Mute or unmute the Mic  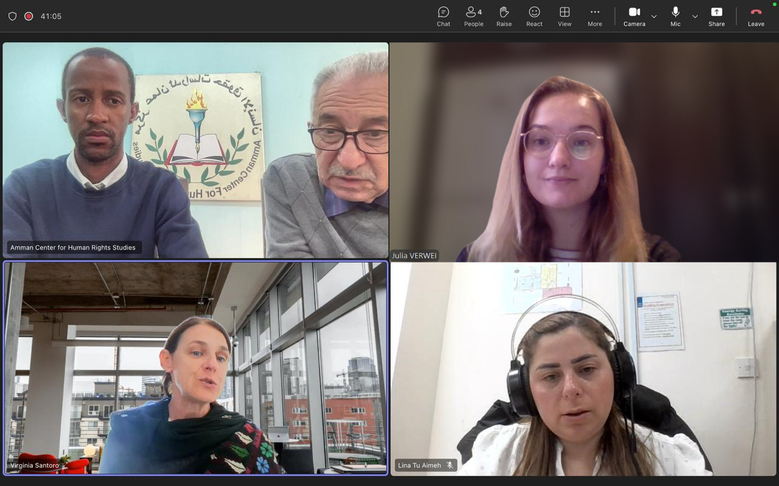(676, 16)
